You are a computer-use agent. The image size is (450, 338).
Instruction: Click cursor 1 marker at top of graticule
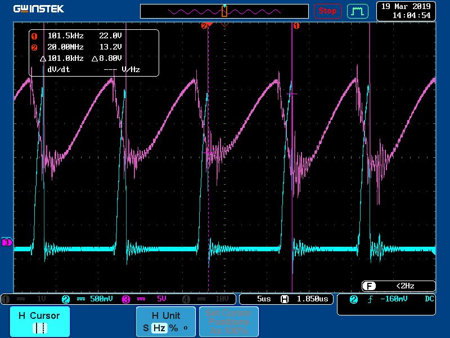(x=296, y=26)
